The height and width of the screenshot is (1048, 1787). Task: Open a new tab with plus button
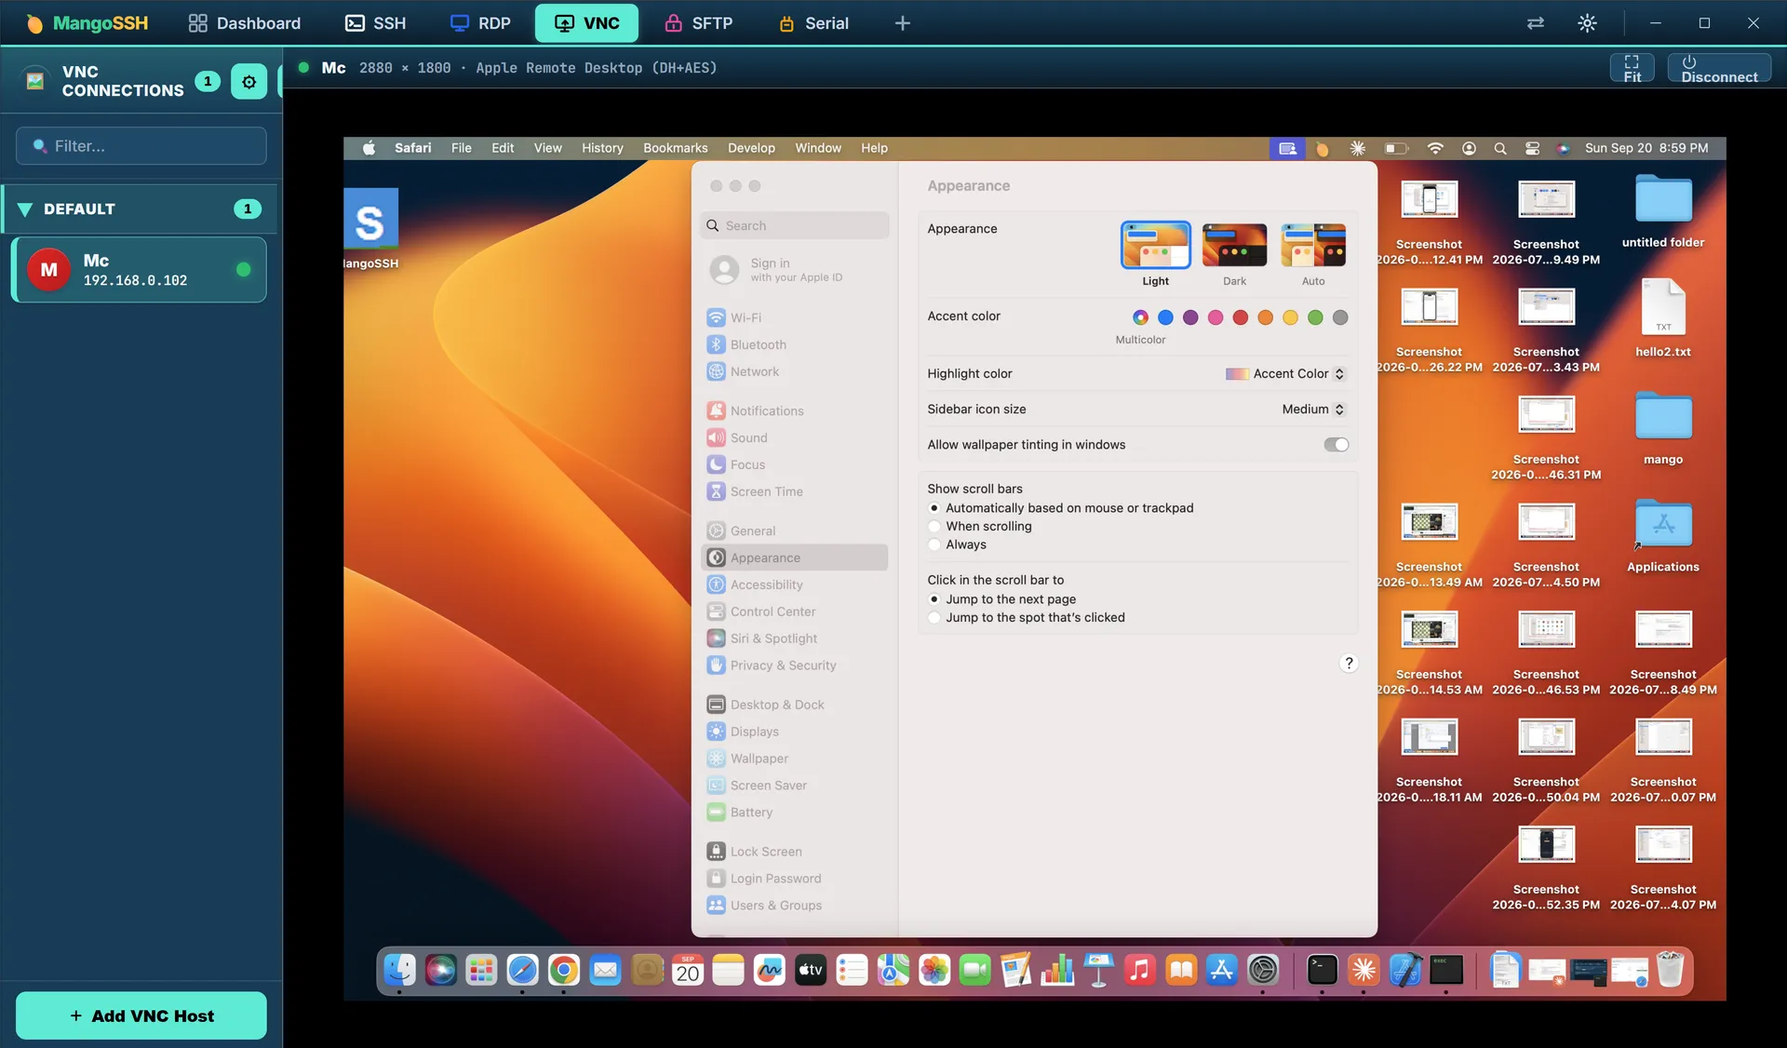(x=902, y=23)
